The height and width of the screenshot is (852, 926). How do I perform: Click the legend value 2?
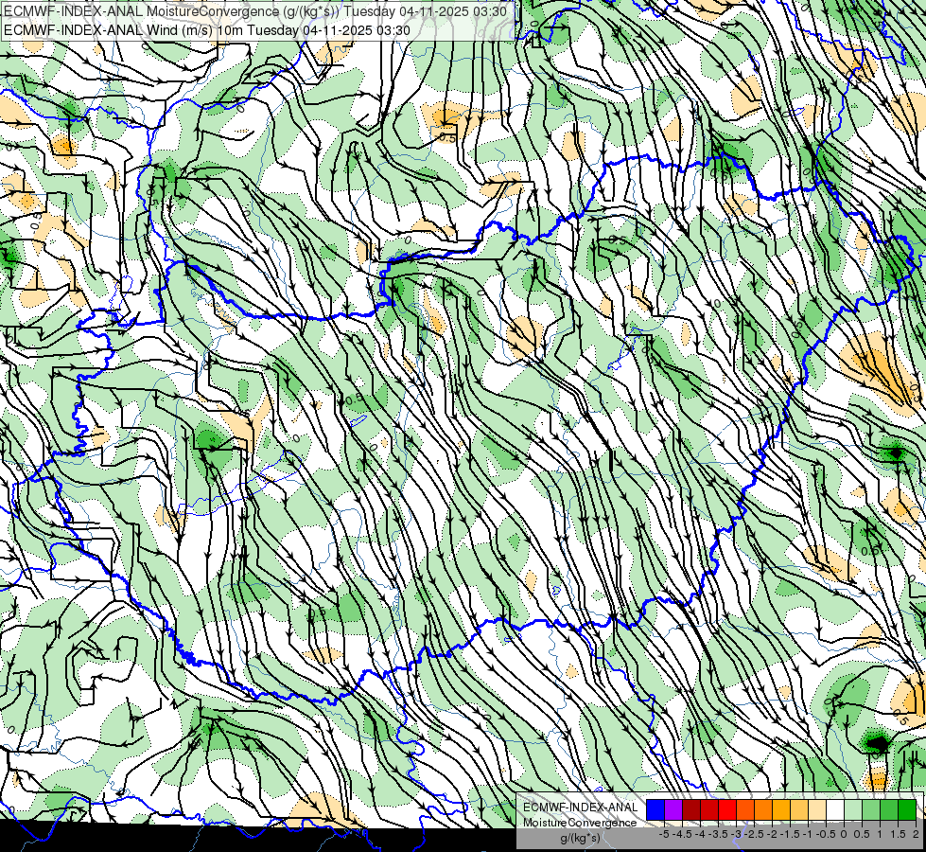point(916,834)
